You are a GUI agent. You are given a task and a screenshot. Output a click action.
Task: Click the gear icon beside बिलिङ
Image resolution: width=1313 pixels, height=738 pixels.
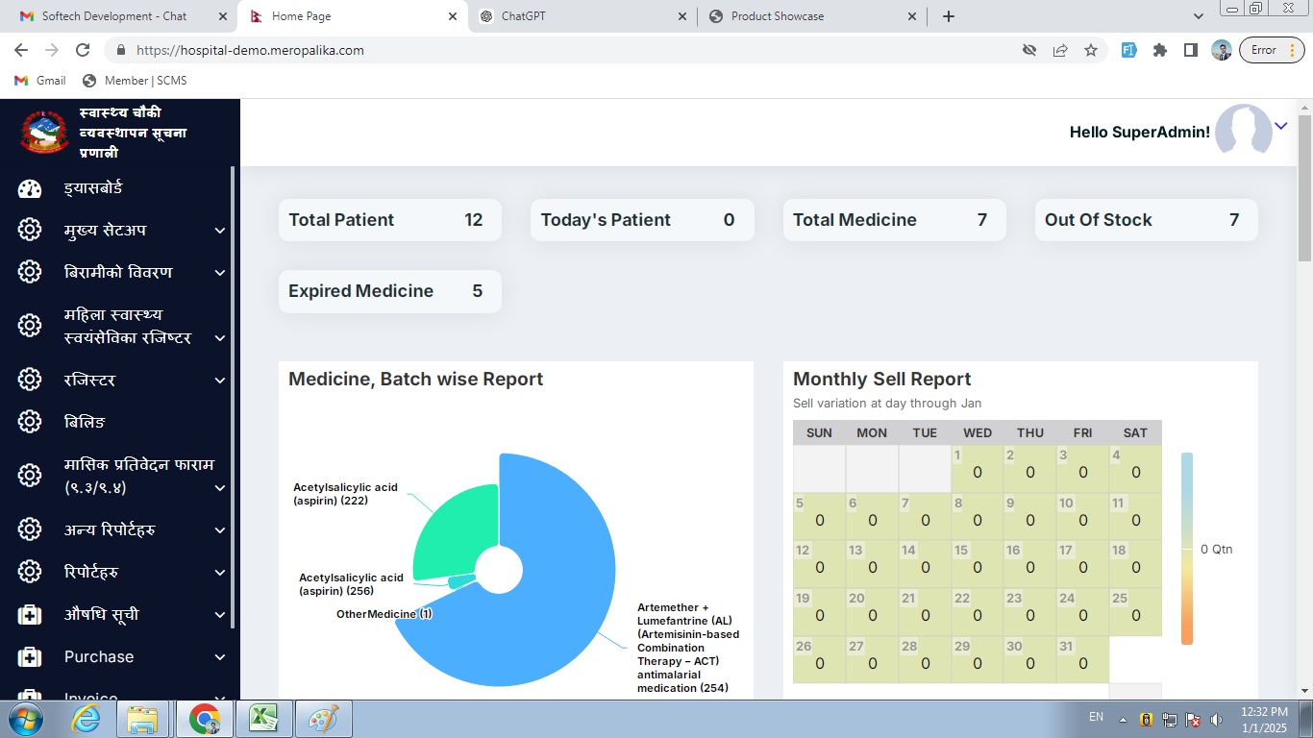pyautogui.click(x=30, y=422)
